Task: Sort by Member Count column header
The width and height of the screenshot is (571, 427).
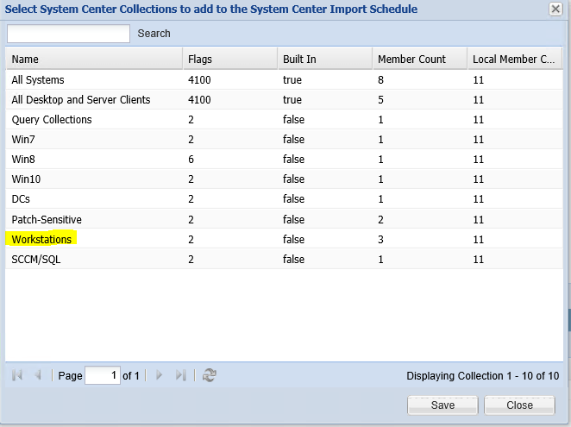Action: [420, 59]
